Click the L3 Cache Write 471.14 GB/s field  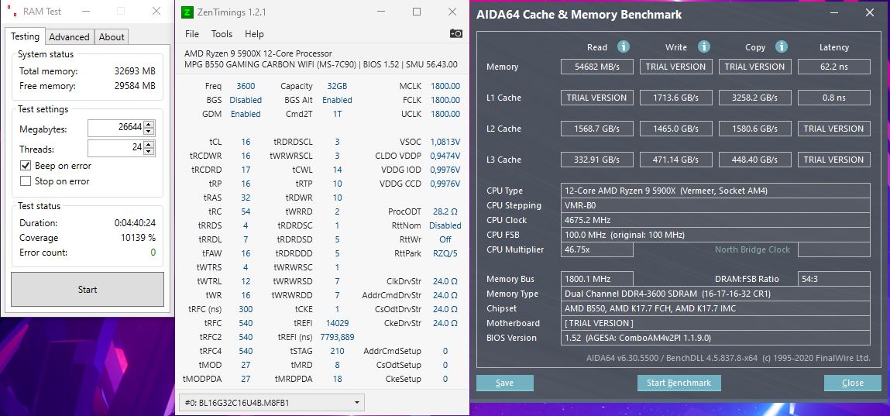tap(675, 160)
